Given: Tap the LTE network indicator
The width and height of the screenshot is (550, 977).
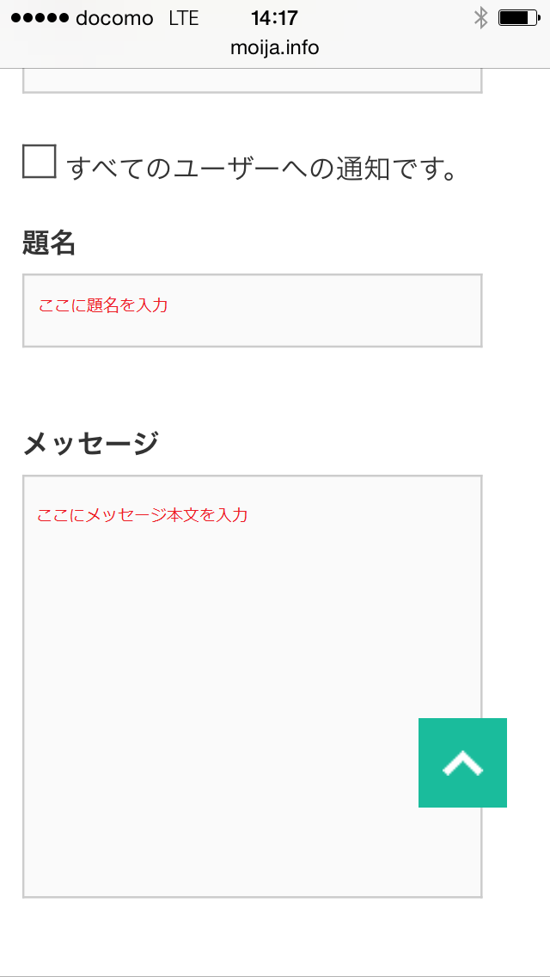Looking at the screenshot, I should tap(184, 19).
